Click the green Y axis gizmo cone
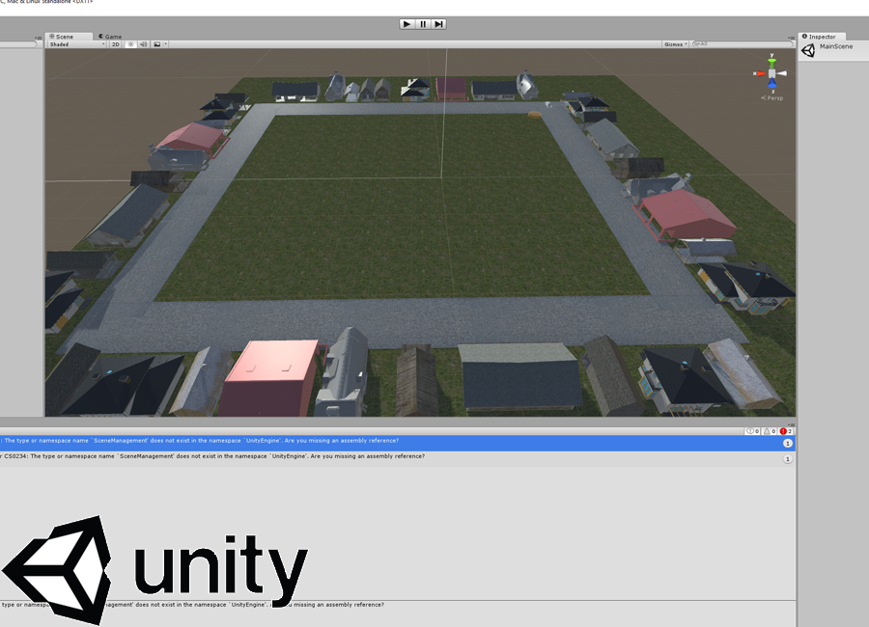 [x=771, y=63]
